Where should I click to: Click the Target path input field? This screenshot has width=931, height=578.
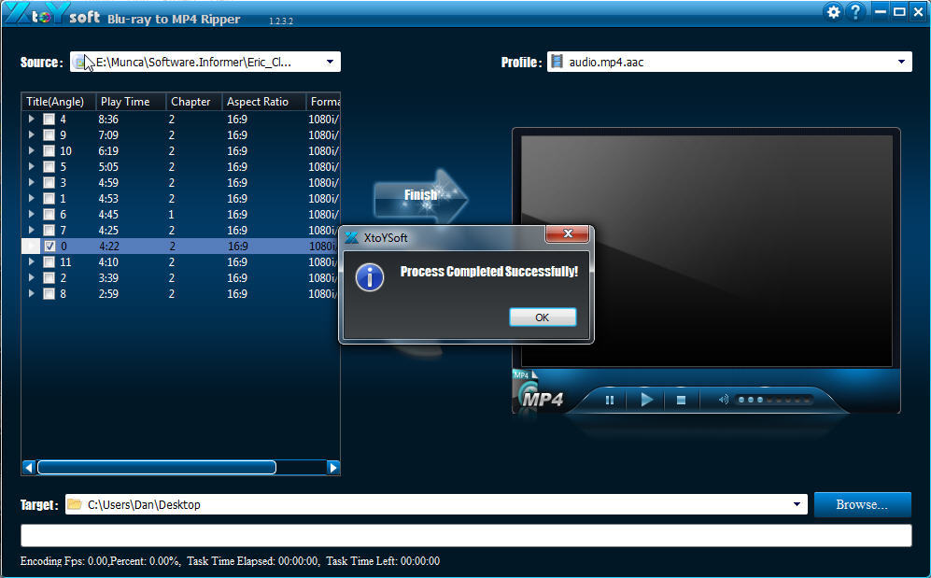436,504
